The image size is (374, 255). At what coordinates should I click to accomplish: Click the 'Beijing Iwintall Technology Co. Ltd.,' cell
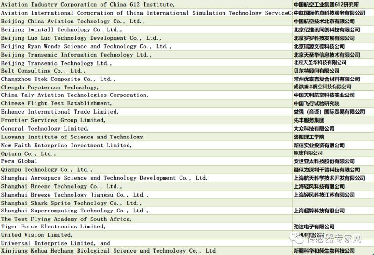click(x=146, y=29)
